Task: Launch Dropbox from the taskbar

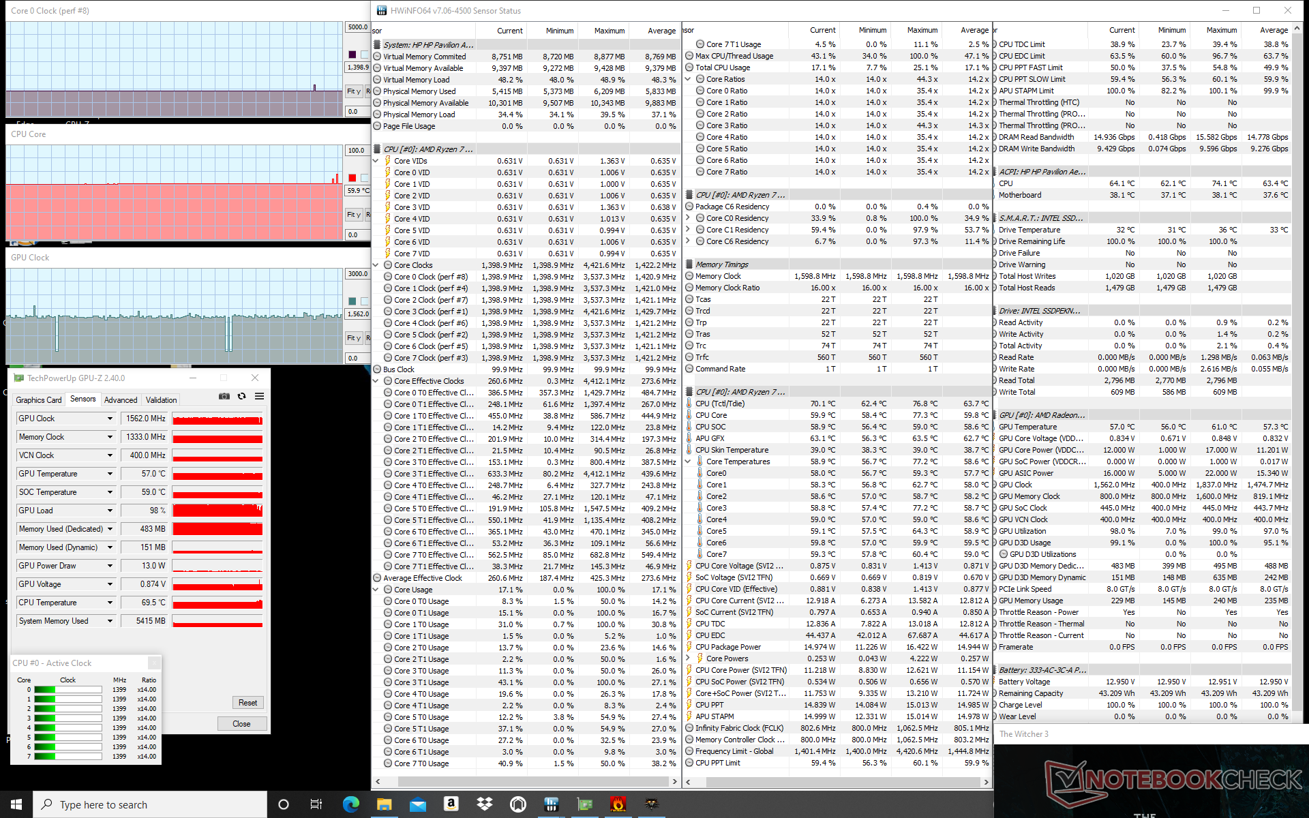Action: point(484,804)
